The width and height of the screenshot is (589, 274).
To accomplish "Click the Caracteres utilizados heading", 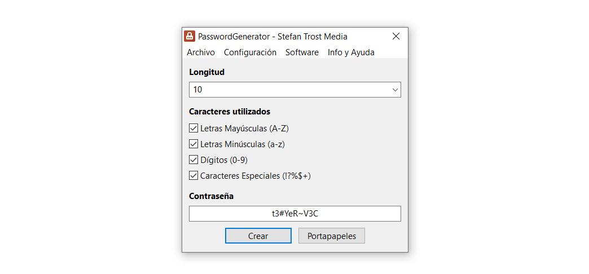I will 230,112.
